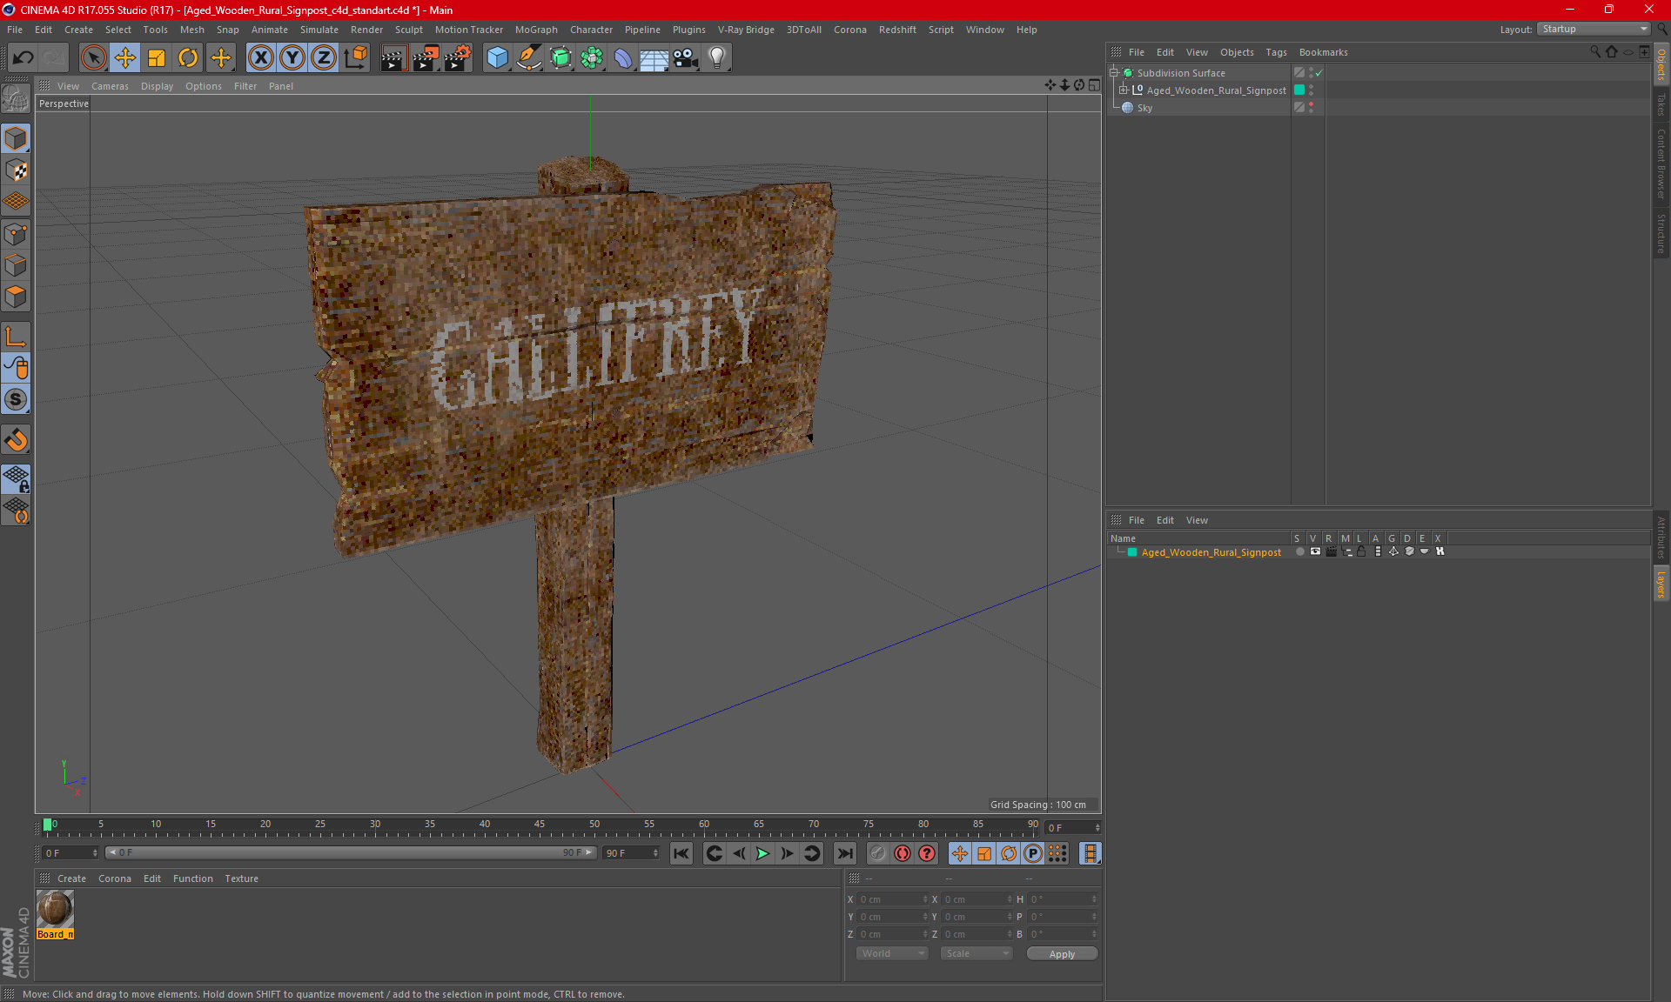Open the Array modeling objects icon
Screen dimensions: 1671x1002
[x=592, y=58]
